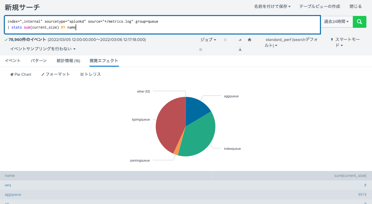The height and width of the screenshot is (204, 372).
Task: Open ジョブ dropdown menu
Action: [208, 40]
